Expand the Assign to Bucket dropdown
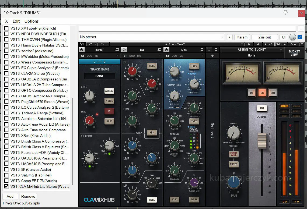Screen dimensions: 307x209 tap(281, 50)
